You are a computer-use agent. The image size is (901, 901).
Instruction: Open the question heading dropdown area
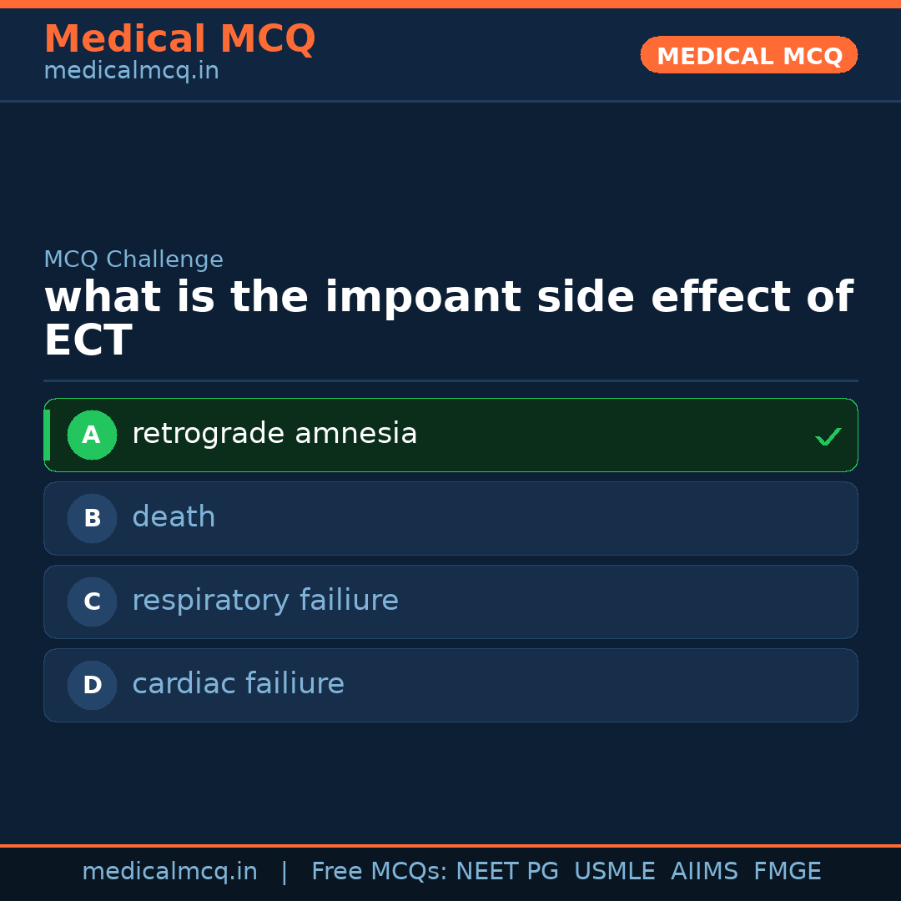tap(450, 317)
